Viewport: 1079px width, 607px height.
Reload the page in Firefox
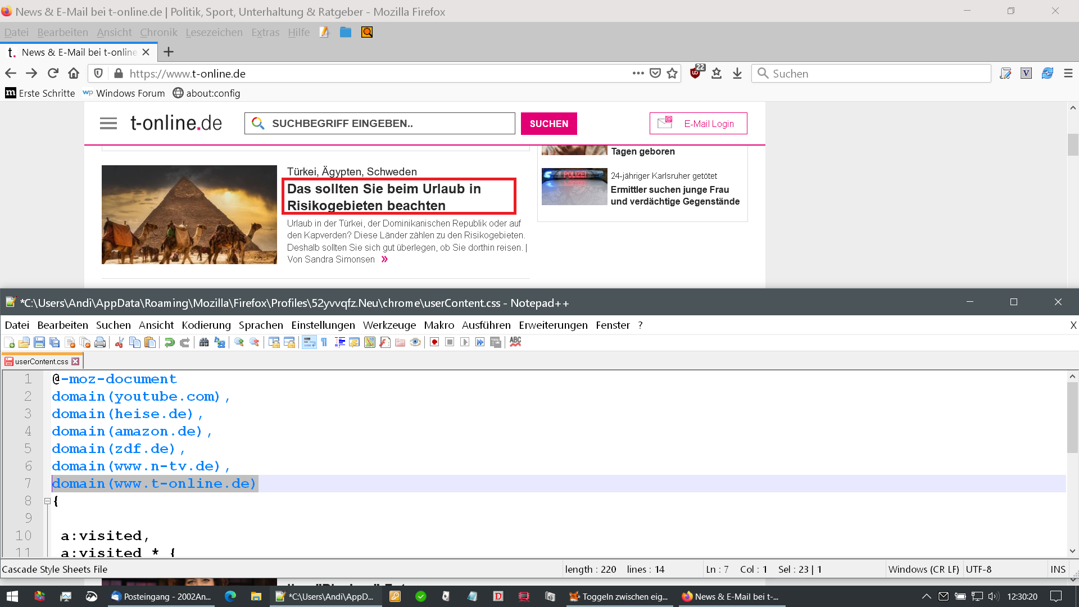click(x=53, y=74)
